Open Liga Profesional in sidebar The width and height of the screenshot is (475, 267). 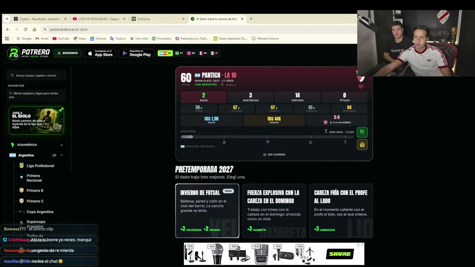click(40, 166)
